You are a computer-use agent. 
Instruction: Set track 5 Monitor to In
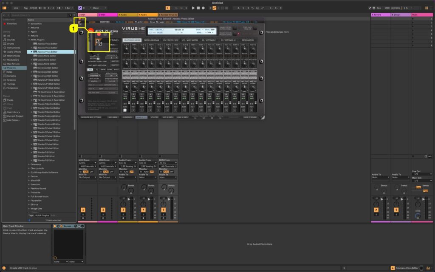(161, 172)
